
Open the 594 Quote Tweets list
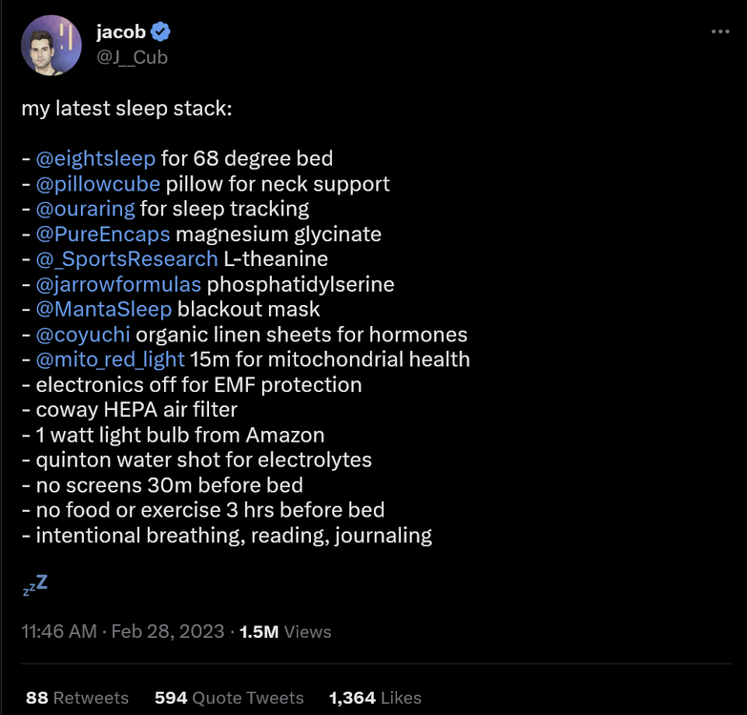tap(229, 698)
